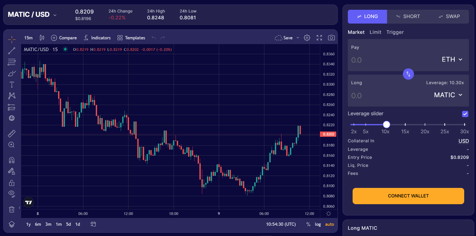Select the text annotation tool
The height and width of the screenshot is (236, 476).
12,85
